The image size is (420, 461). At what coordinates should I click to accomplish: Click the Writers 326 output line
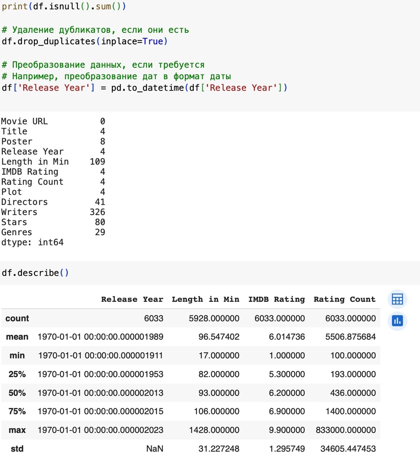pos(53,212)
